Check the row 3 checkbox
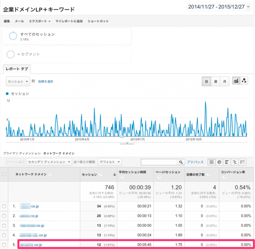The height and width of the screenshot is (249, 255). coord(4,225)
